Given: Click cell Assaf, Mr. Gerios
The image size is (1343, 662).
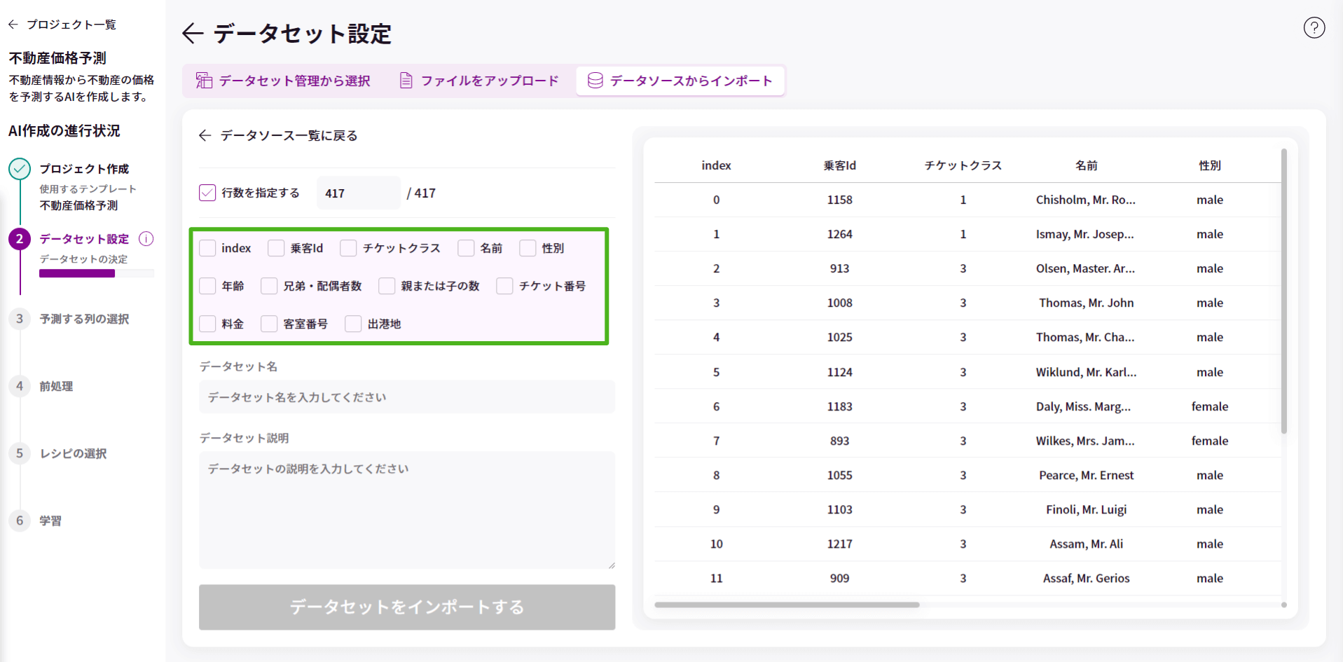Looking at the screenshot, I should point(1086,578).
